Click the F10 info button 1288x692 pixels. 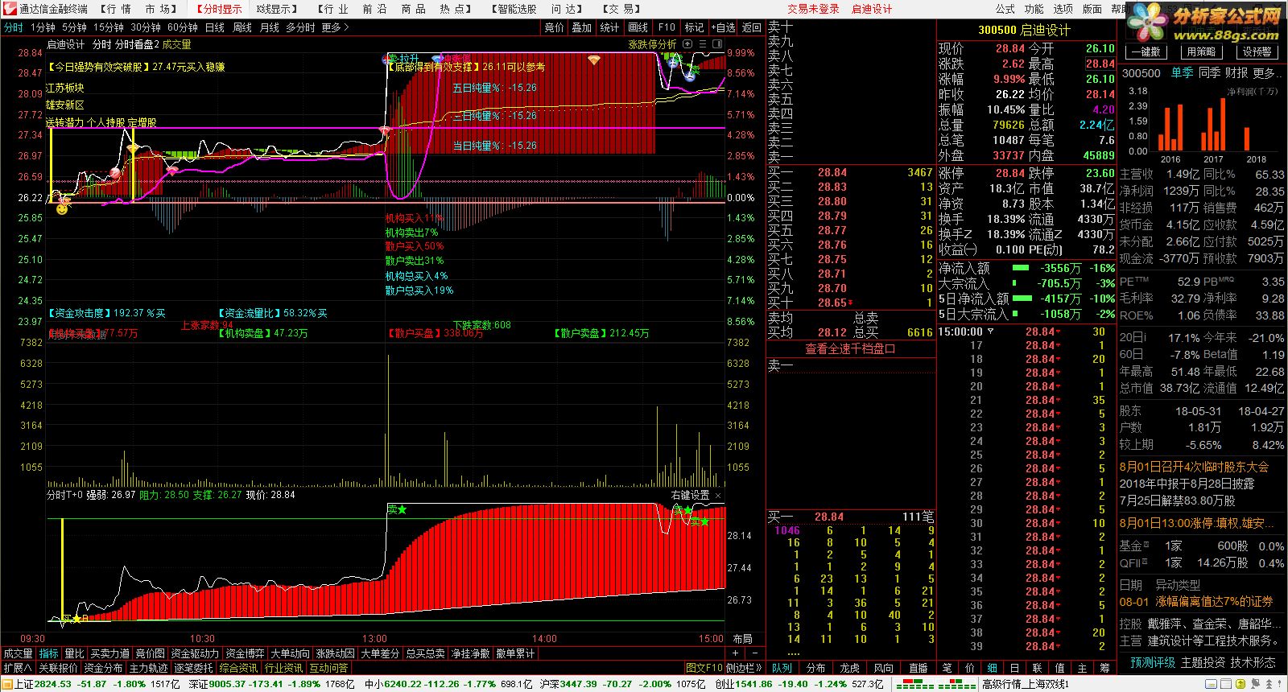point(667,27)
